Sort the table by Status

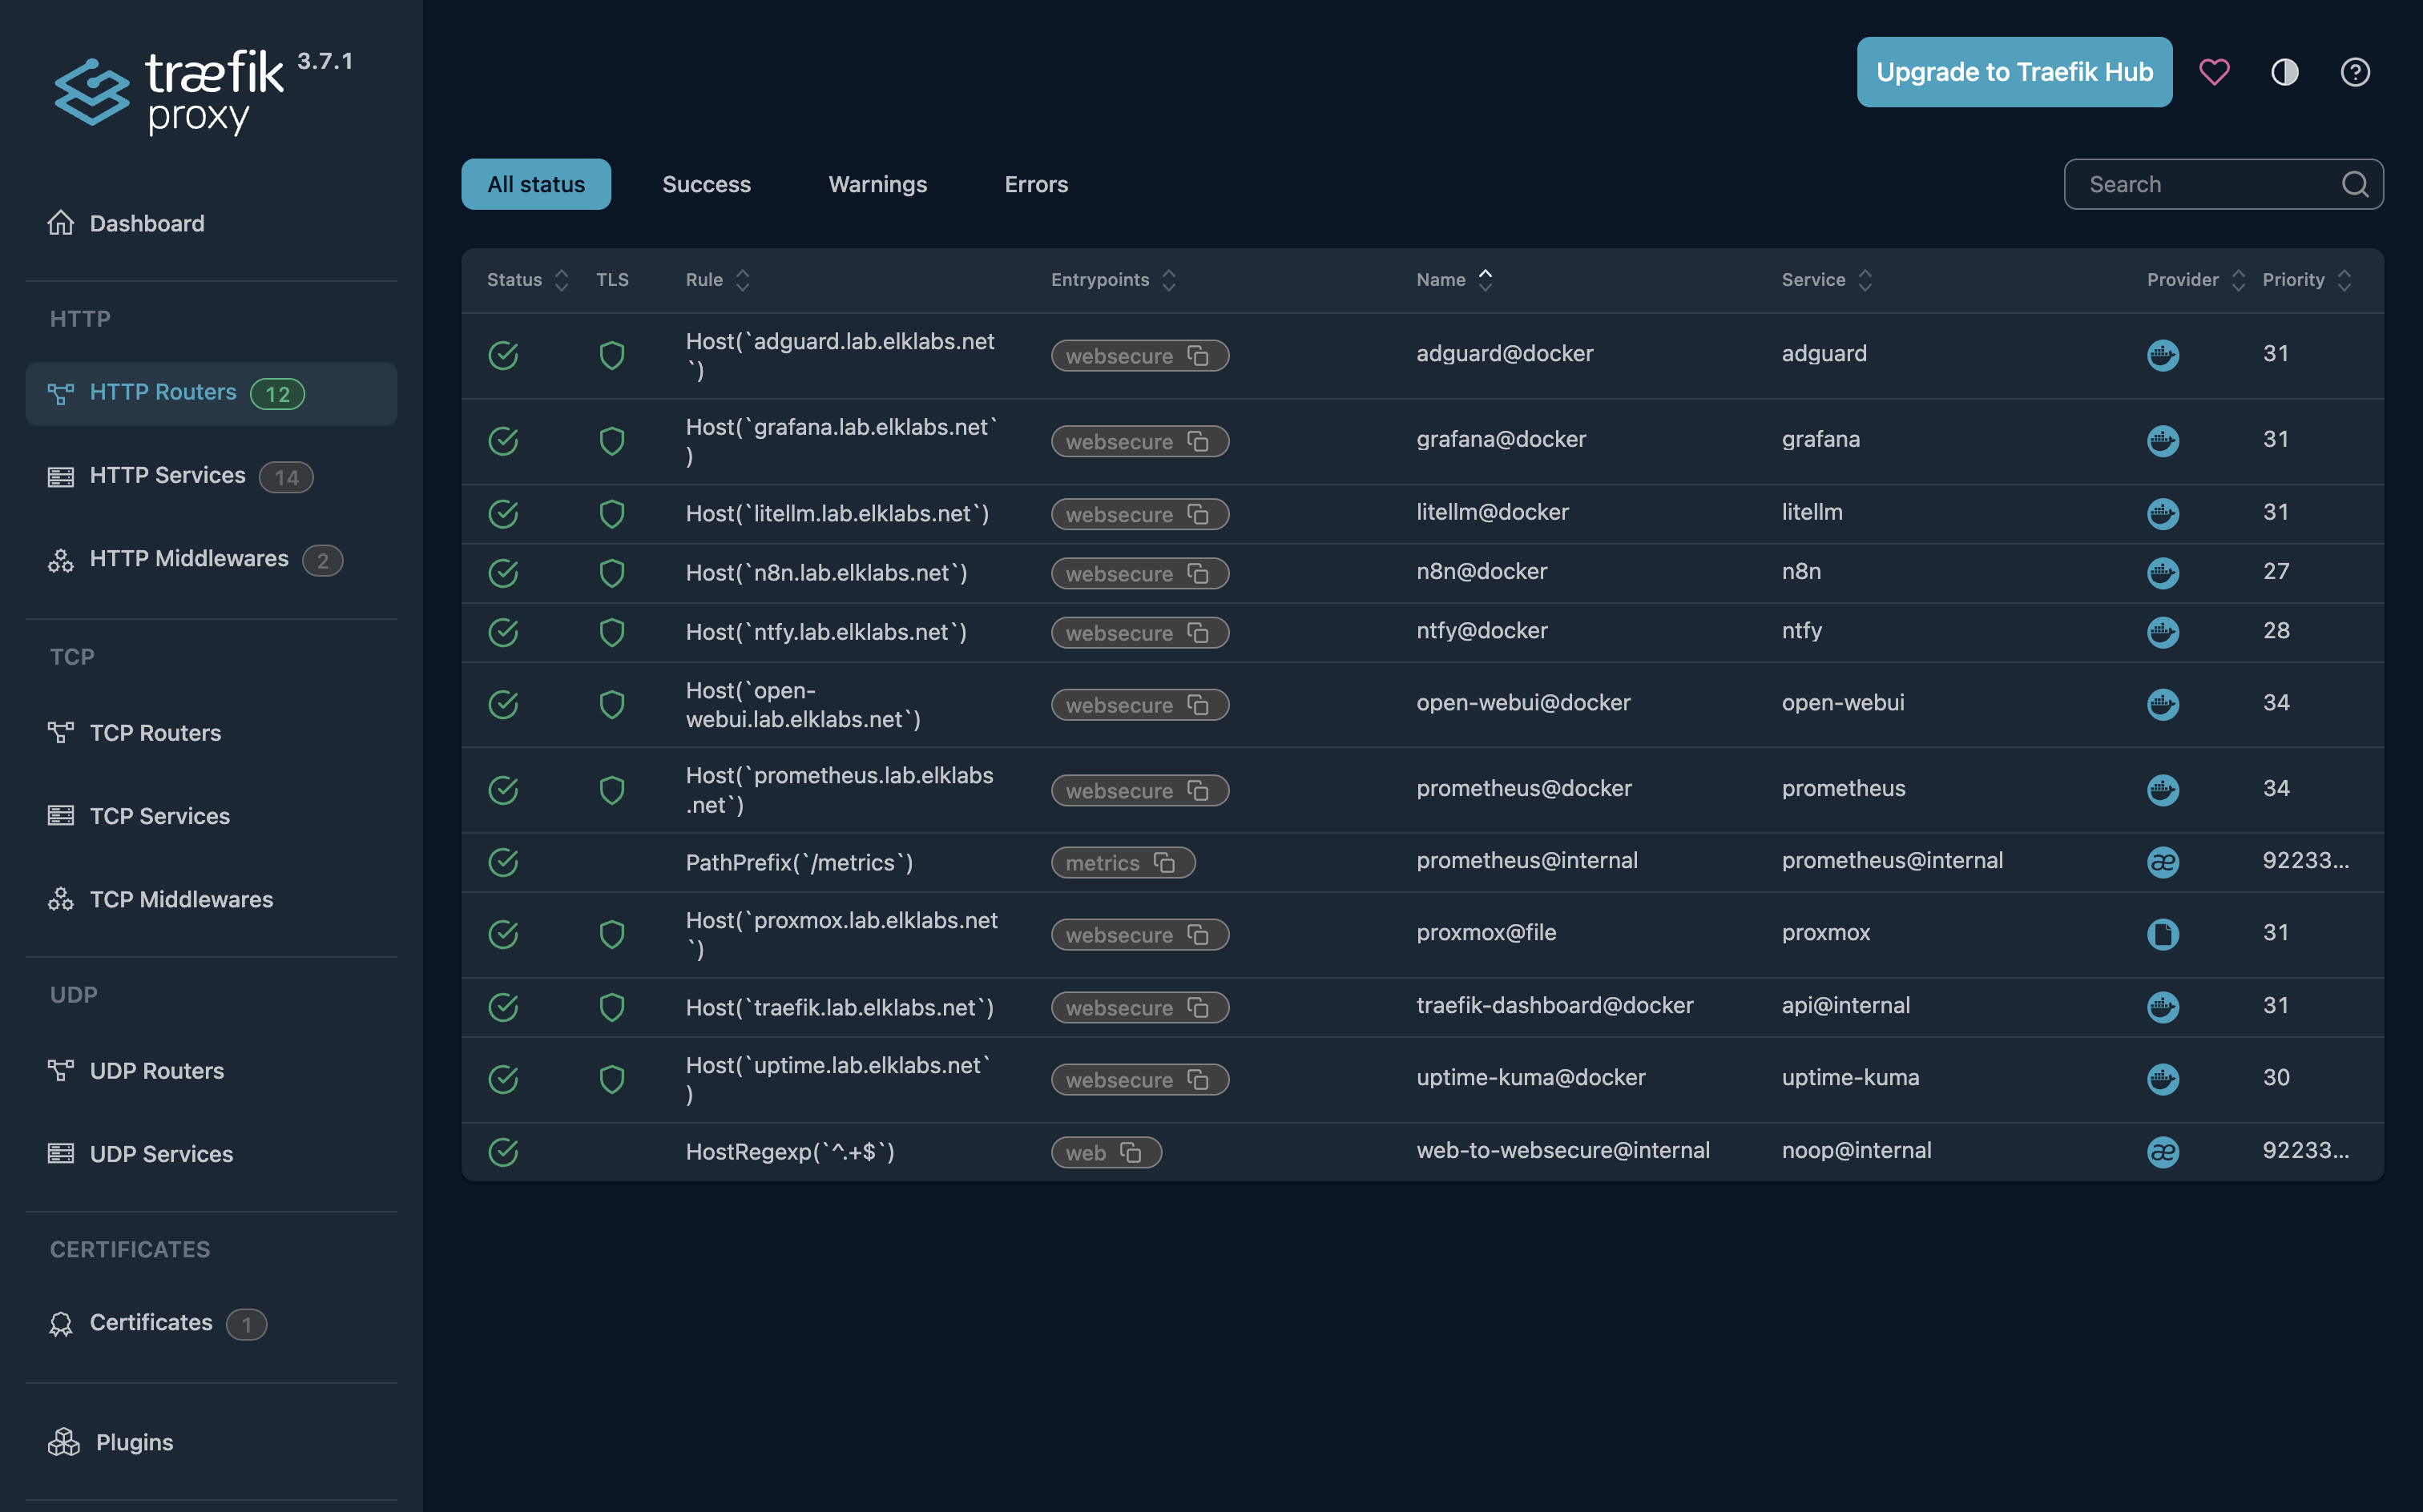526,280
